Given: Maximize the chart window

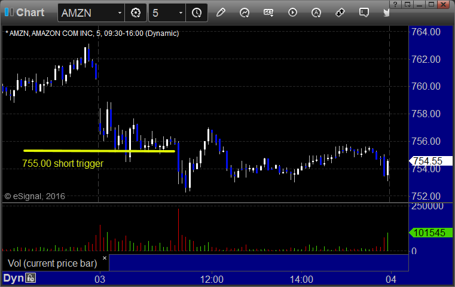Looking at the screenshot, I should tap(432, 4).
